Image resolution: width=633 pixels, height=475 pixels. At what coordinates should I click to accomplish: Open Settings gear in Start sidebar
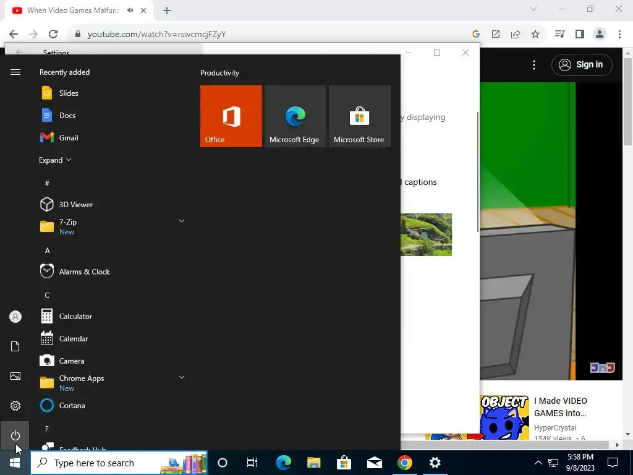[15, 406]
